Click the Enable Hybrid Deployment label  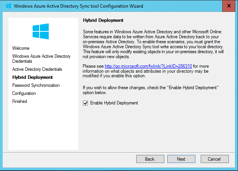click(114, 103)
